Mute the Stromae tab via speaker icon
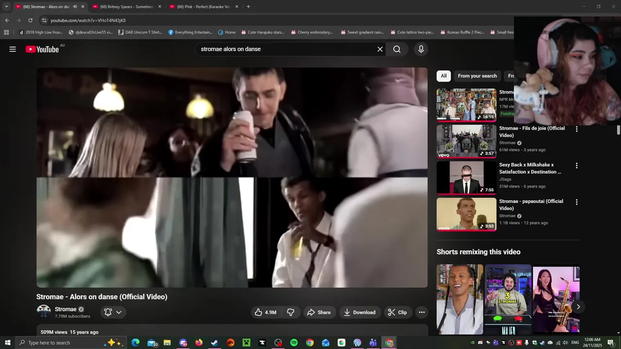This screenshot has height=349, width=621. [75, 7]
